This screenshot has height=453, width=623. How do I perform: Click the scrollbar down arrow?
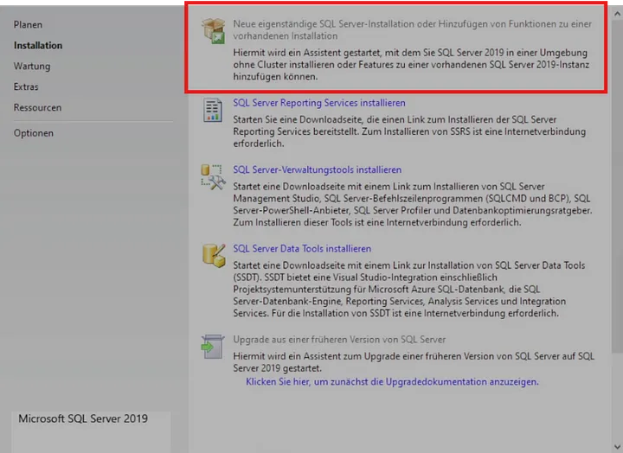point(617,446)
